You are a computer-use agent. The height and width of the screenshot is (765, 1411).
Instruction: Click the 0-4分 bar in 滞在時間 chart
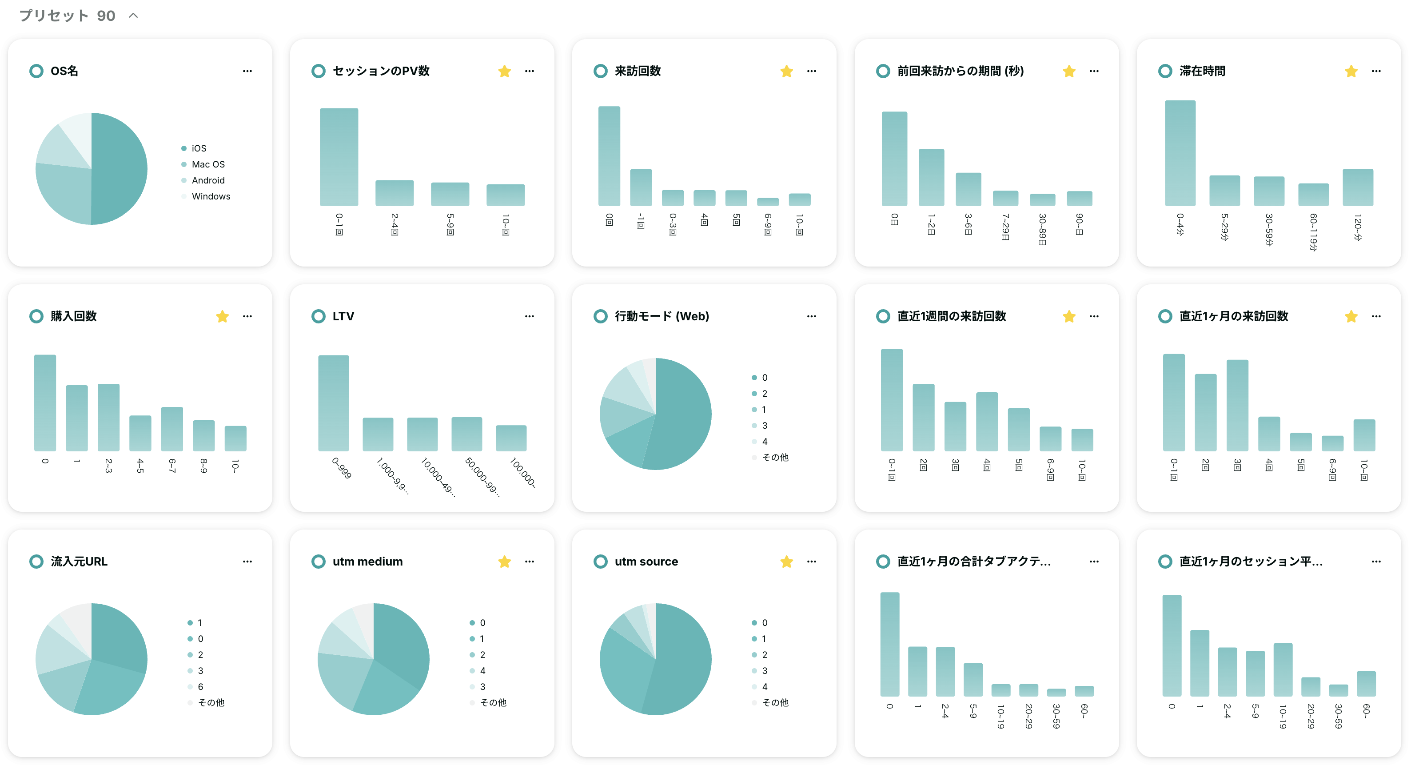tap(1180, 153)
